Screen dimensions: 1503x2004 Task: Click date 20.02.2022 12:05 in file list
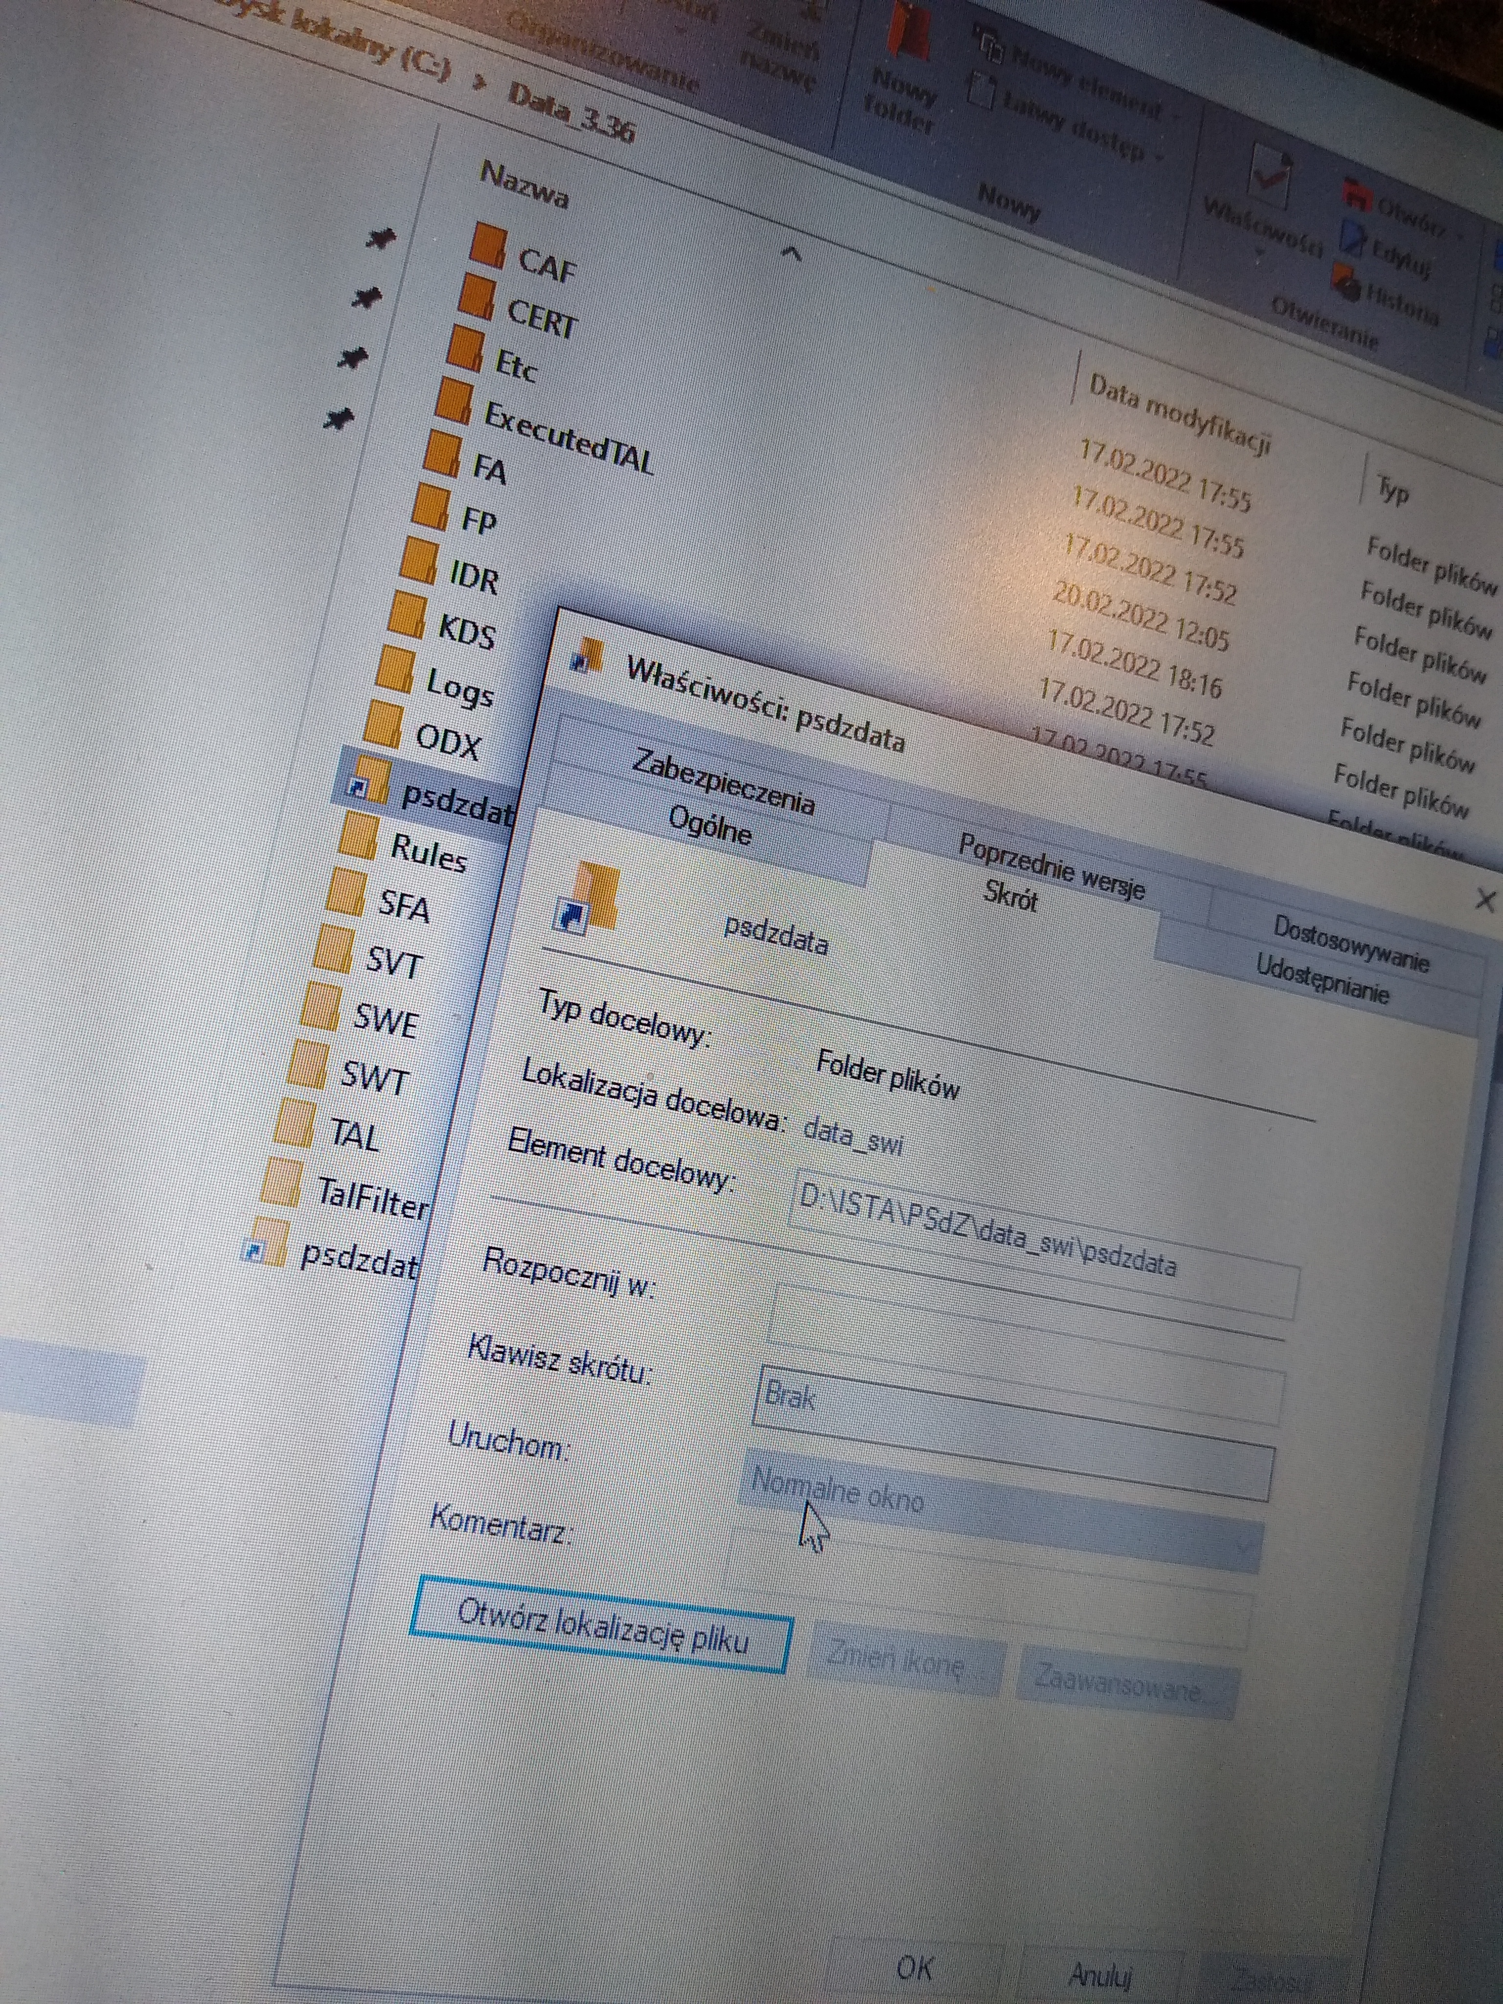(x=1140, y=616)
